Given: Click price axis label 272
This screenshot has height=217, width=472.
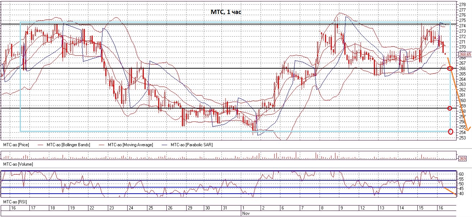Looking at the screenshot, I should (x=462, y=36).
